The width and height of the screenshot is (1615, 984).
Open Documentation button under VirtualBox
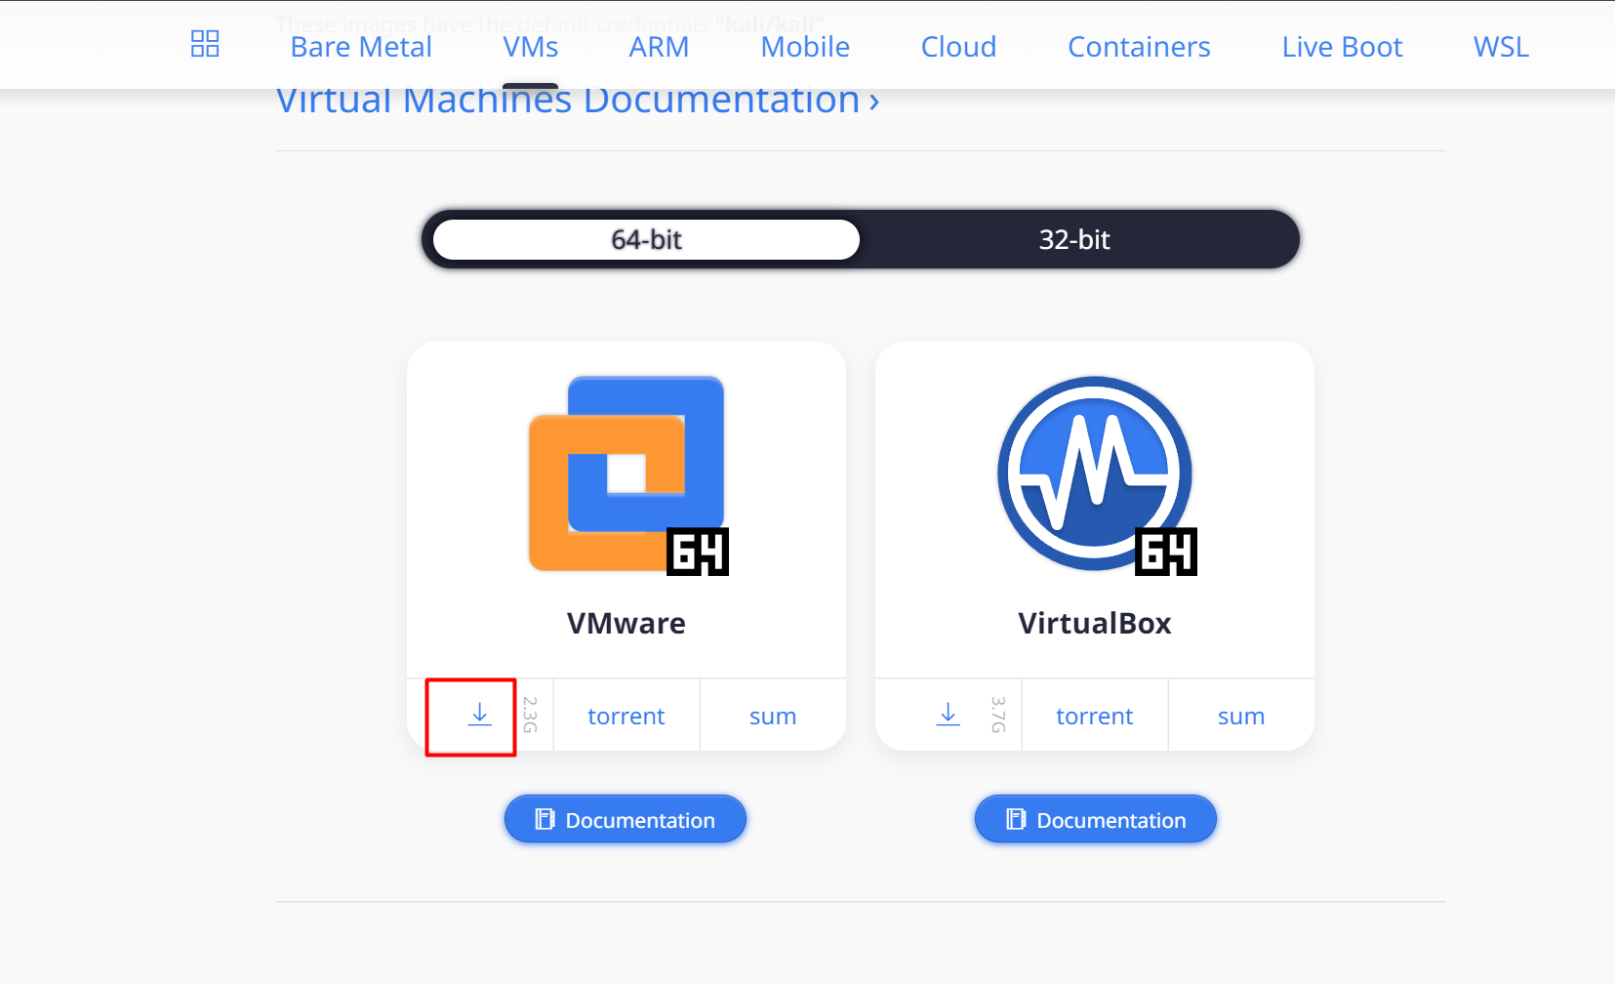click(1095, 820)
